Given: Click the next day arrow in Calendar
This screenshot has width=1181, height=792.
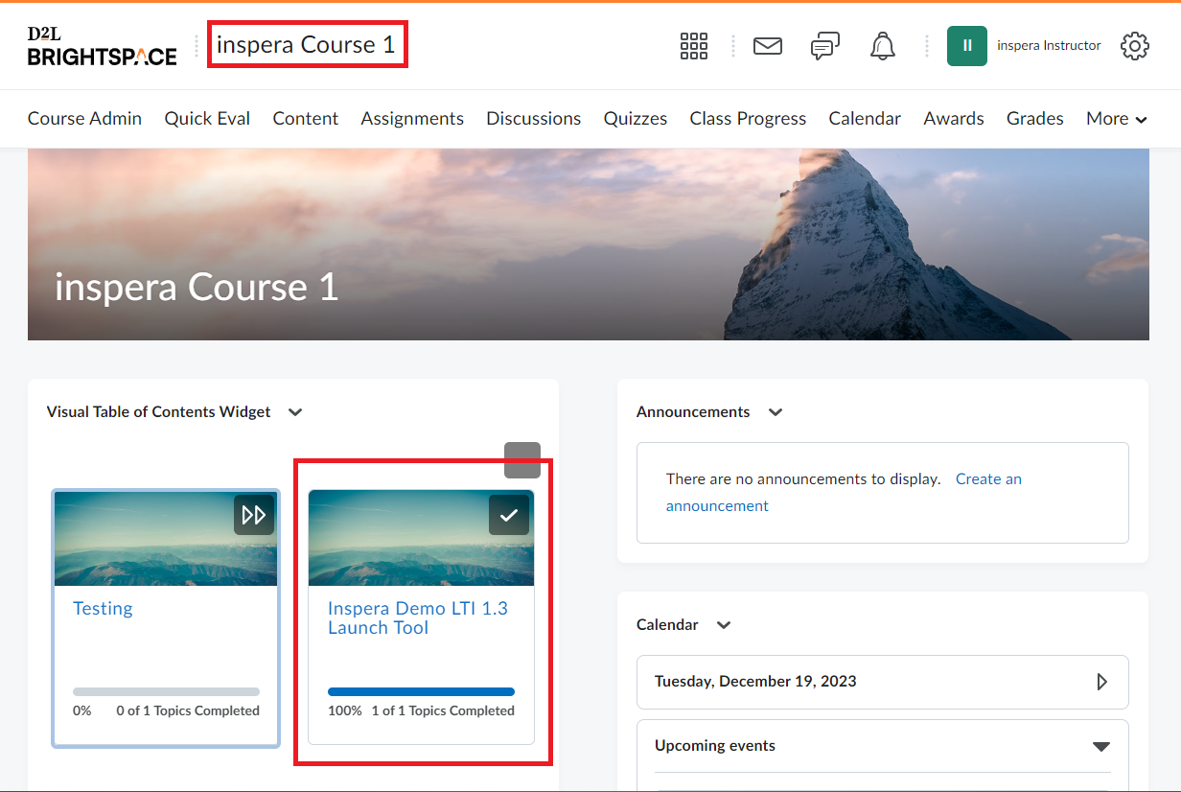Looking at the screenshot, I should click(x=1101, y=682).
